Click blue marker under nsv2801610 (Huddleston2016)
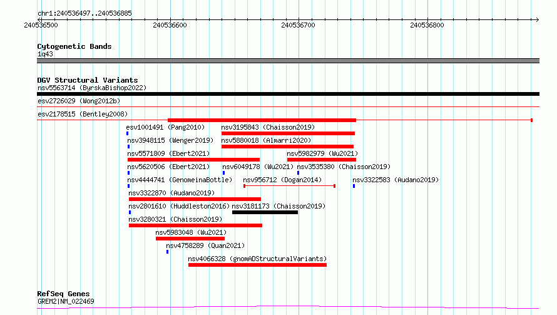The image size is (557, 315). 130,212
